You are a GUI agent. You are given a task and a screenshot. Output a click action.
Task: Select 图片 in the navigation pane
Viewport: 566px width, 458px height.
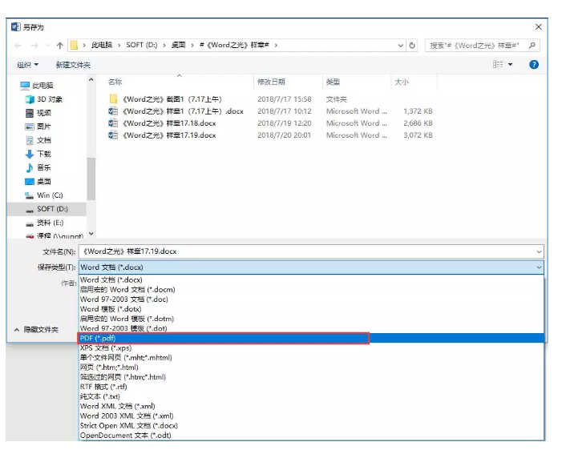pos(38,127)
